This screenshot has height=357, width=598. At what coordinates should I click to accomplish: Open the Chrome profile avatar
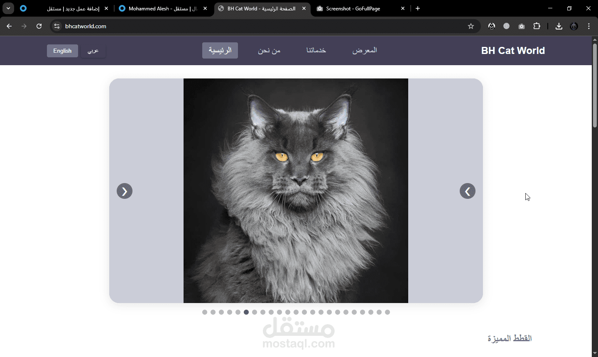(574, 26)
